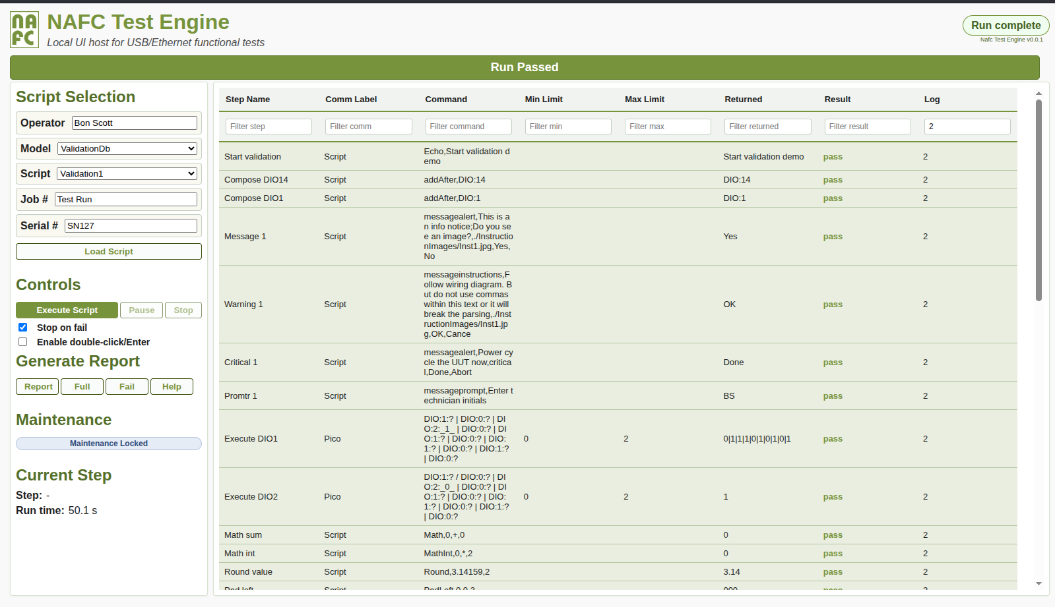The image size is (1055, 607).
Task: Start the test with Execute Script
Action: [67, 310]
